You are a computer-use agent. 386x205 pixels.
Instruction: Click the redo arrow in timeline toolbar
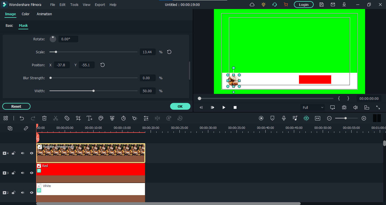pyautogui.click(x=33, y=118)
